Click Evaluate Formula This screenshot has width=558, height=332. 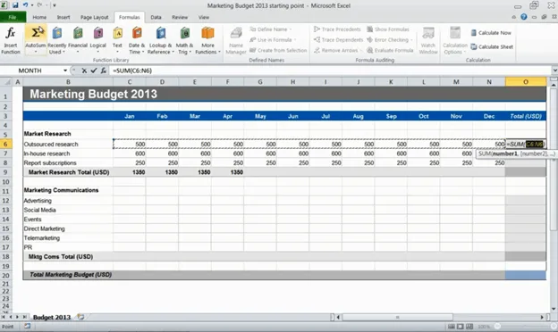pos(390,50)
